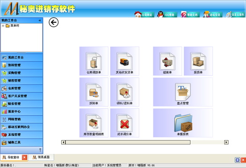
Task: Open QQ帮助 penguin icon
Action: (167, 15)
